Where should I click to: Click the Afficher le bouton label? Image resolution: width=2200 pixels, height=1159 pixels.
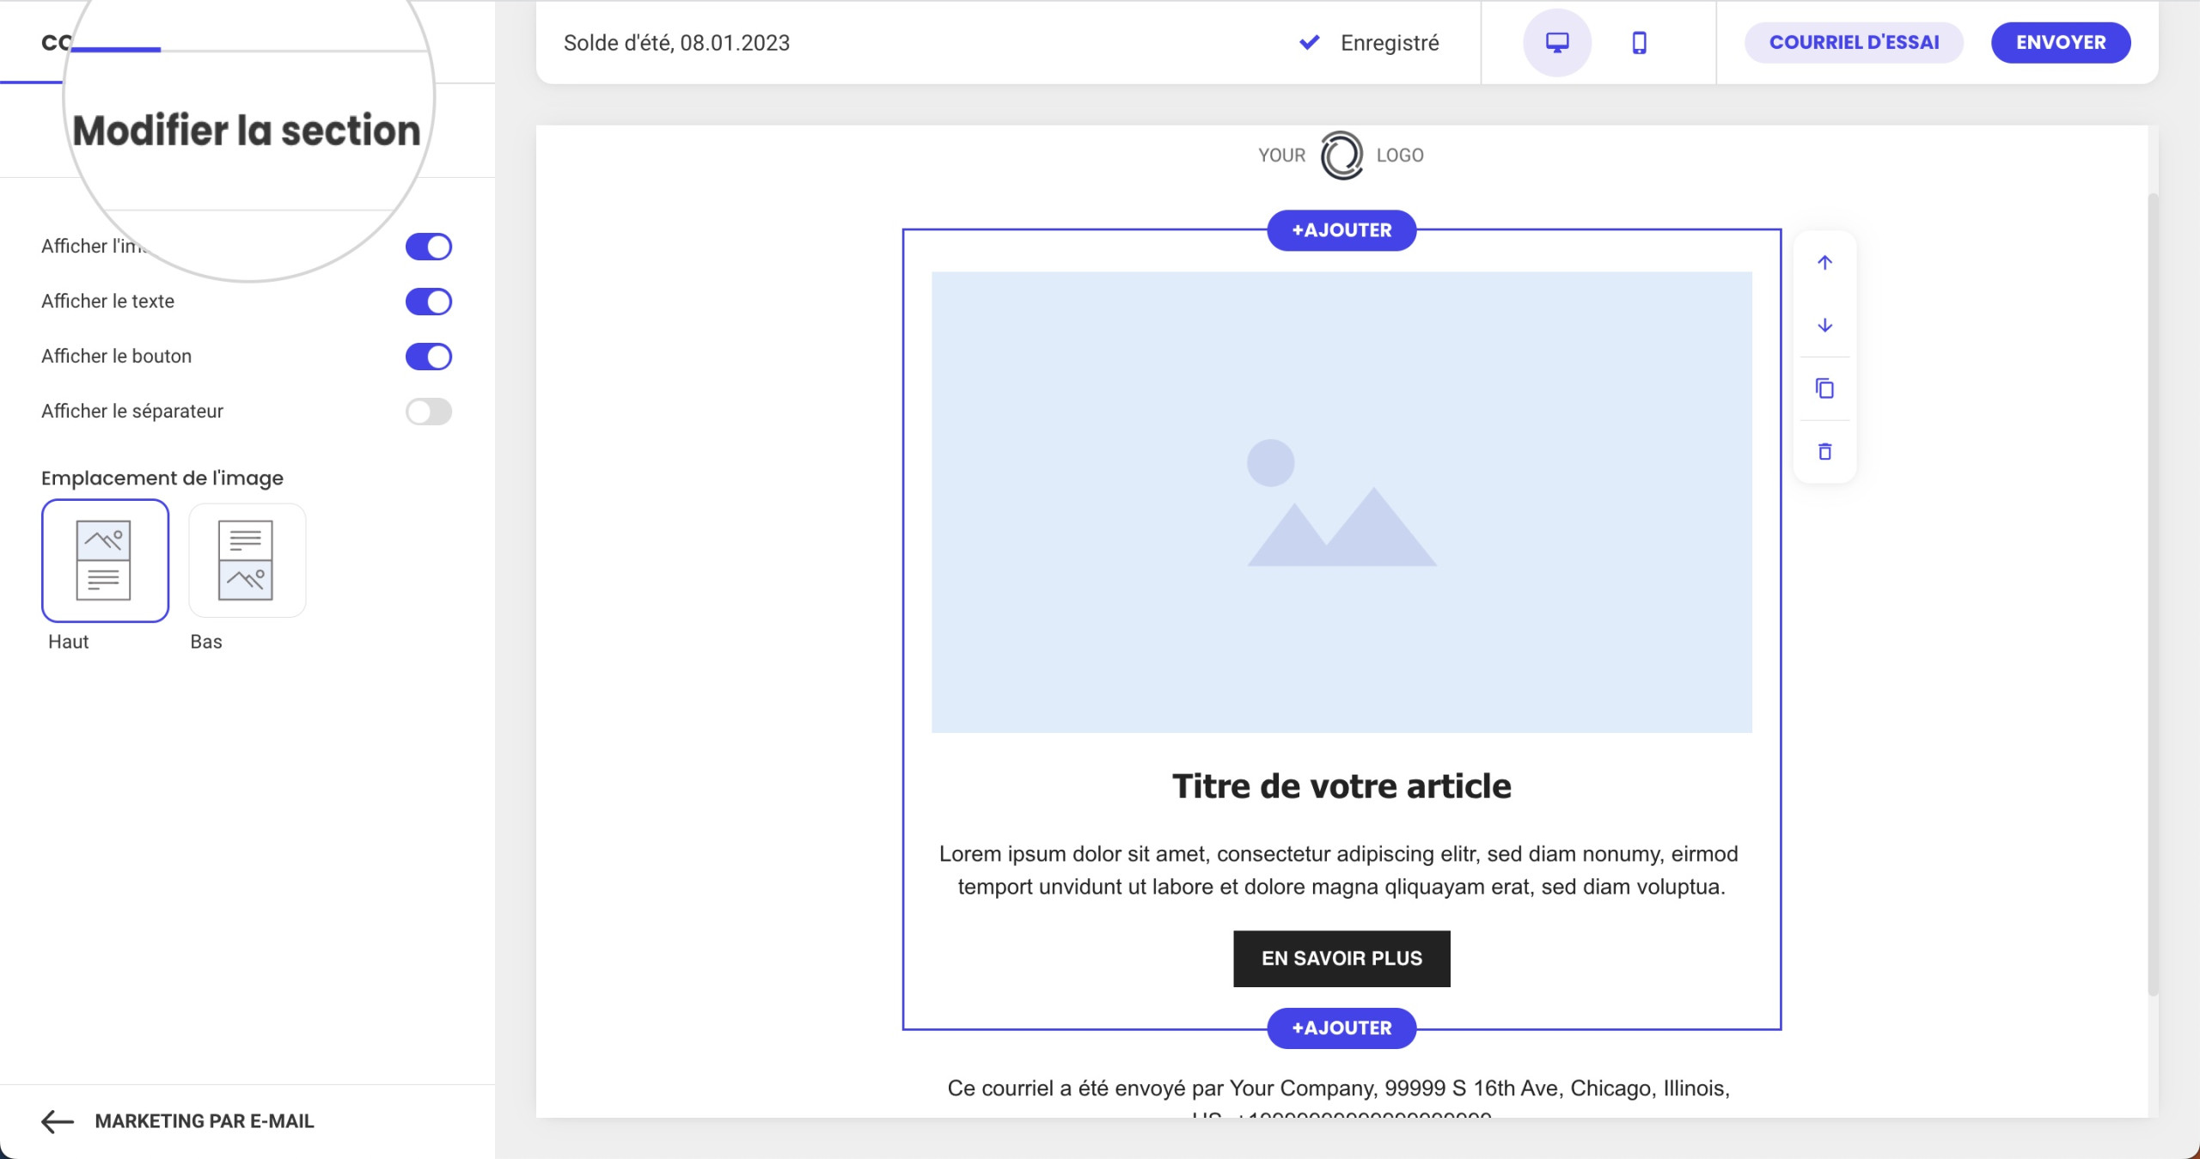116,356
